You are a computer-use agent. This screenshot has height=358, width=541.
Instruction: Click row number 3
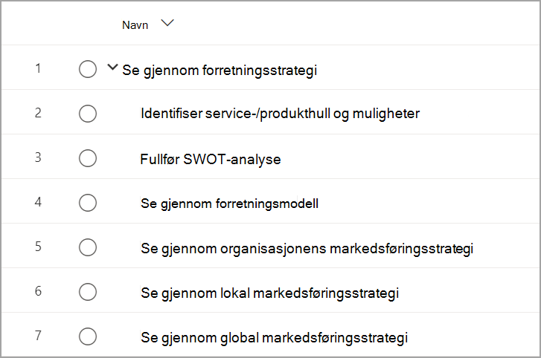[38, 157]
